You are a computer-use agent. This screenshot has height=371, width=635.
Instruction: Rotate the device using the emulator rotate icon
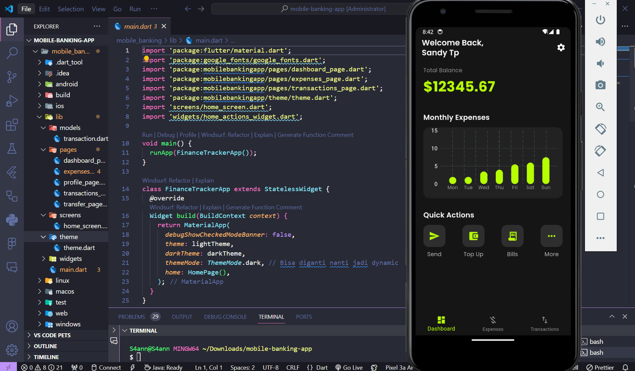(x=600, y=129)
